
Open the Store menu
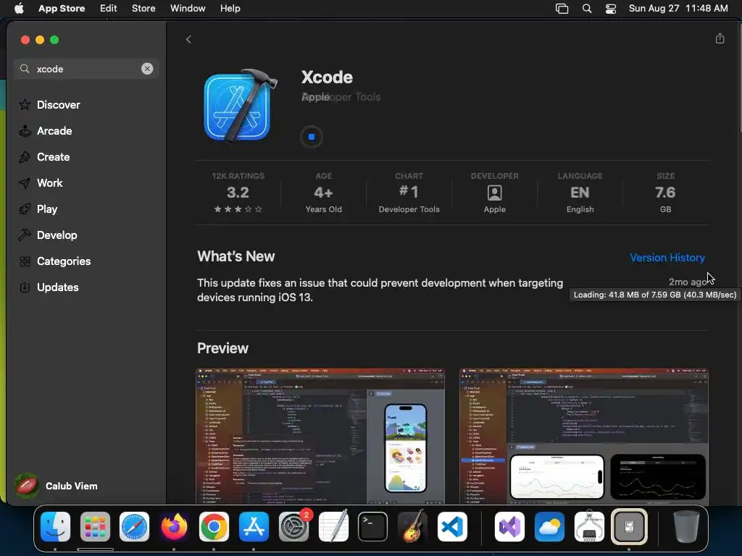tap(143, 9)
